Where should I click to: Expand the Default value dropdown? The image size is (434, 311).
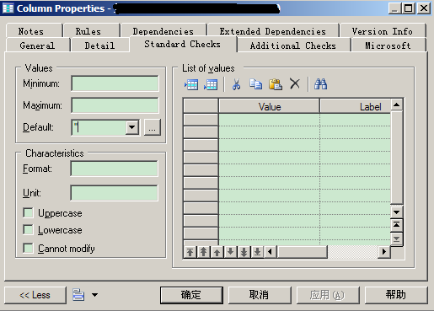[x=131, y=127]
